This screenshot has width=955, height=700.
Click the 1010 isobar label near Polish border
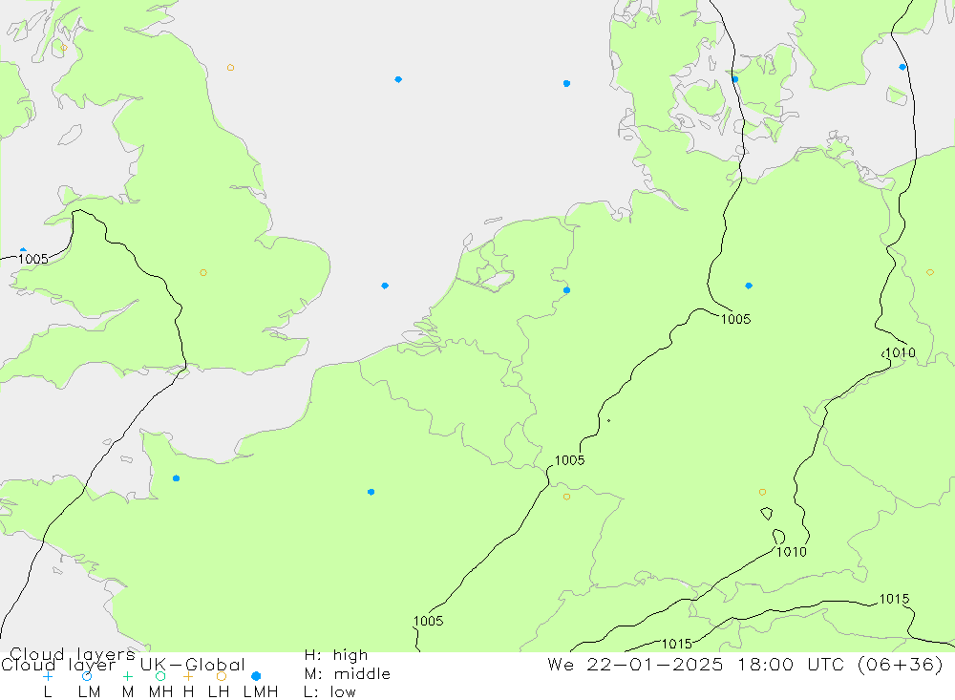[900, 352]
